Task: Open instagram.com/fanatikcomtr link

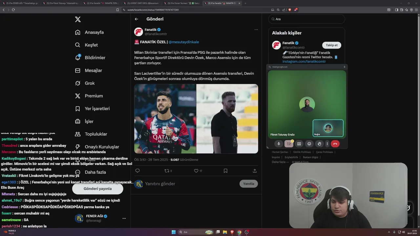Action: (304, 62)
